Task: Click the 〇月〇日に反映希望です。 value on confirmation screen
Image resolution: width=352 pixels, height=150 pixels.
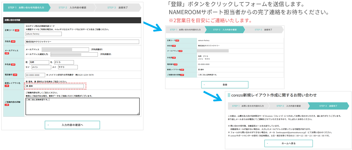Action: tap(208, 75)
